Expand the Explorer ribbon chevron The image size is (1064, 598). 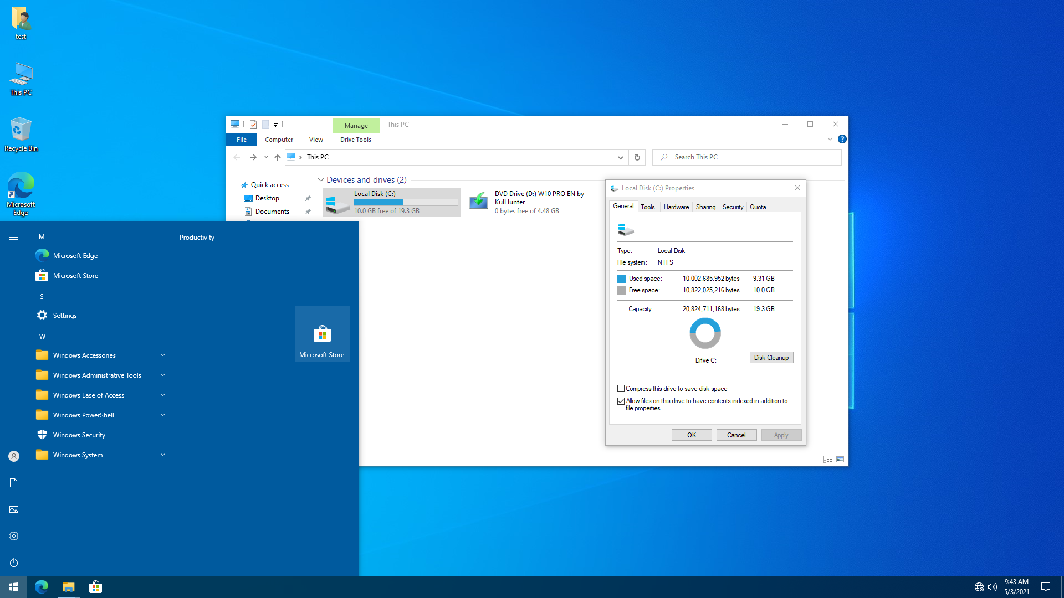point(830,139)
